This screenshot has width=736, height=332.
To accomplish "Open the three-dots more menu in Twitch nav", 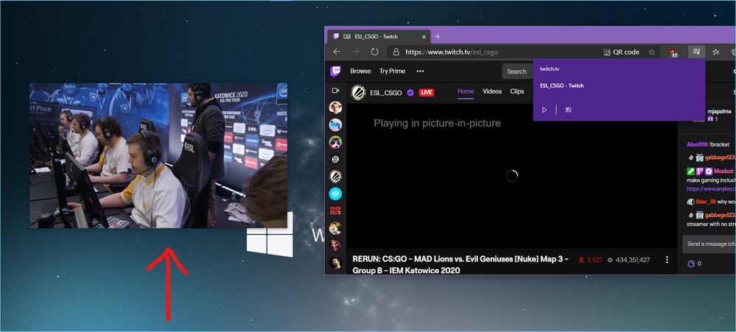I will (x=420, y=71).
